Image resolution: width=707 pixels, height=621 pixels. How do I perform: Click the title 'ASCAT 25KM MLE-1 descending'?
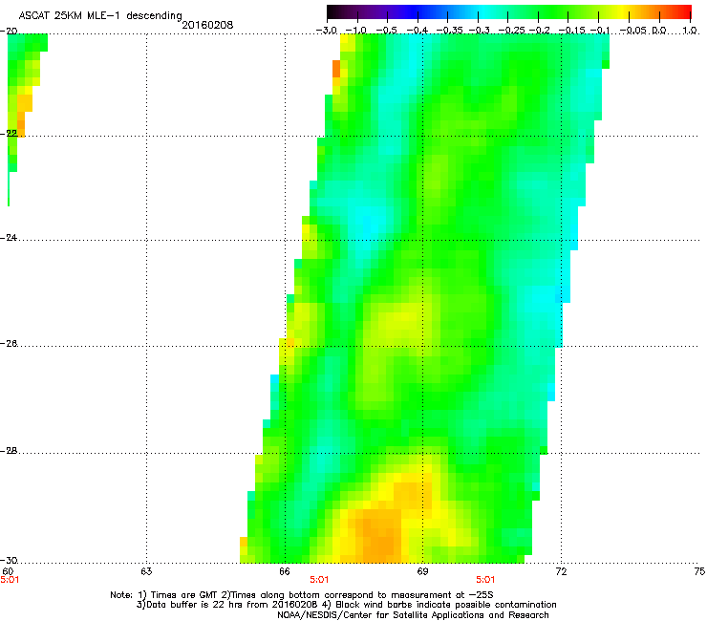[100, 16]
